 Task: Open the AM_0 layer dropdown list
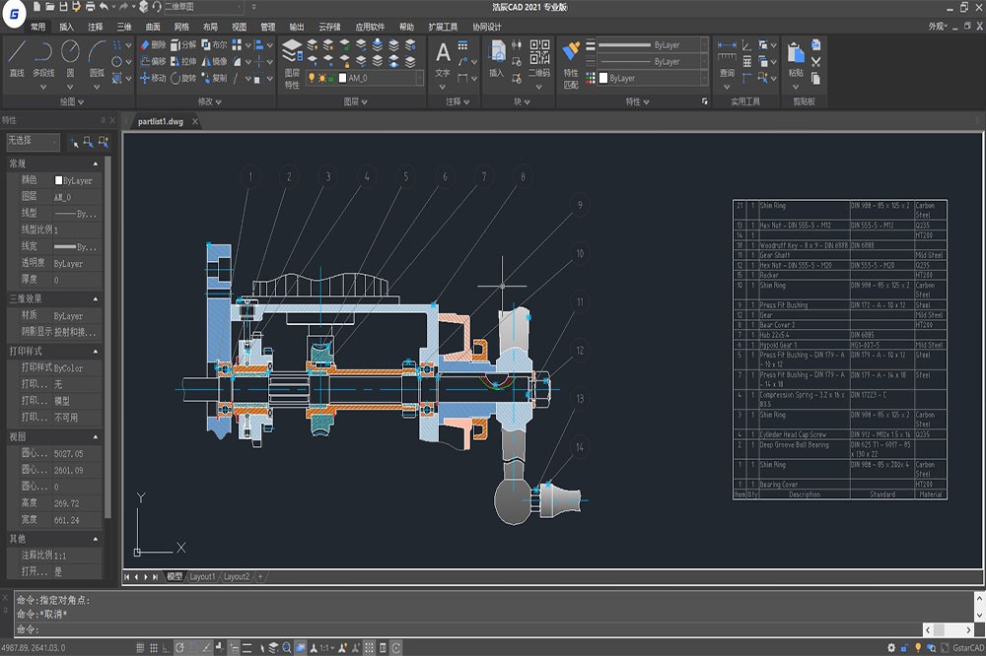click(419, 78)
